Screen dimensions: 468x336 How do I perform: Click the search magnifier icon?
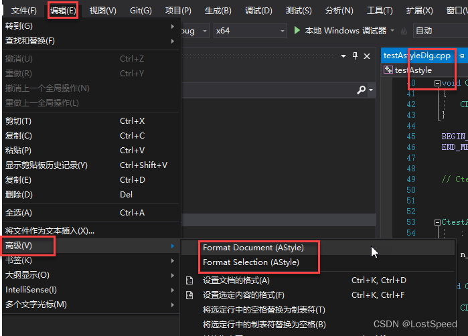tap(361, 90)
